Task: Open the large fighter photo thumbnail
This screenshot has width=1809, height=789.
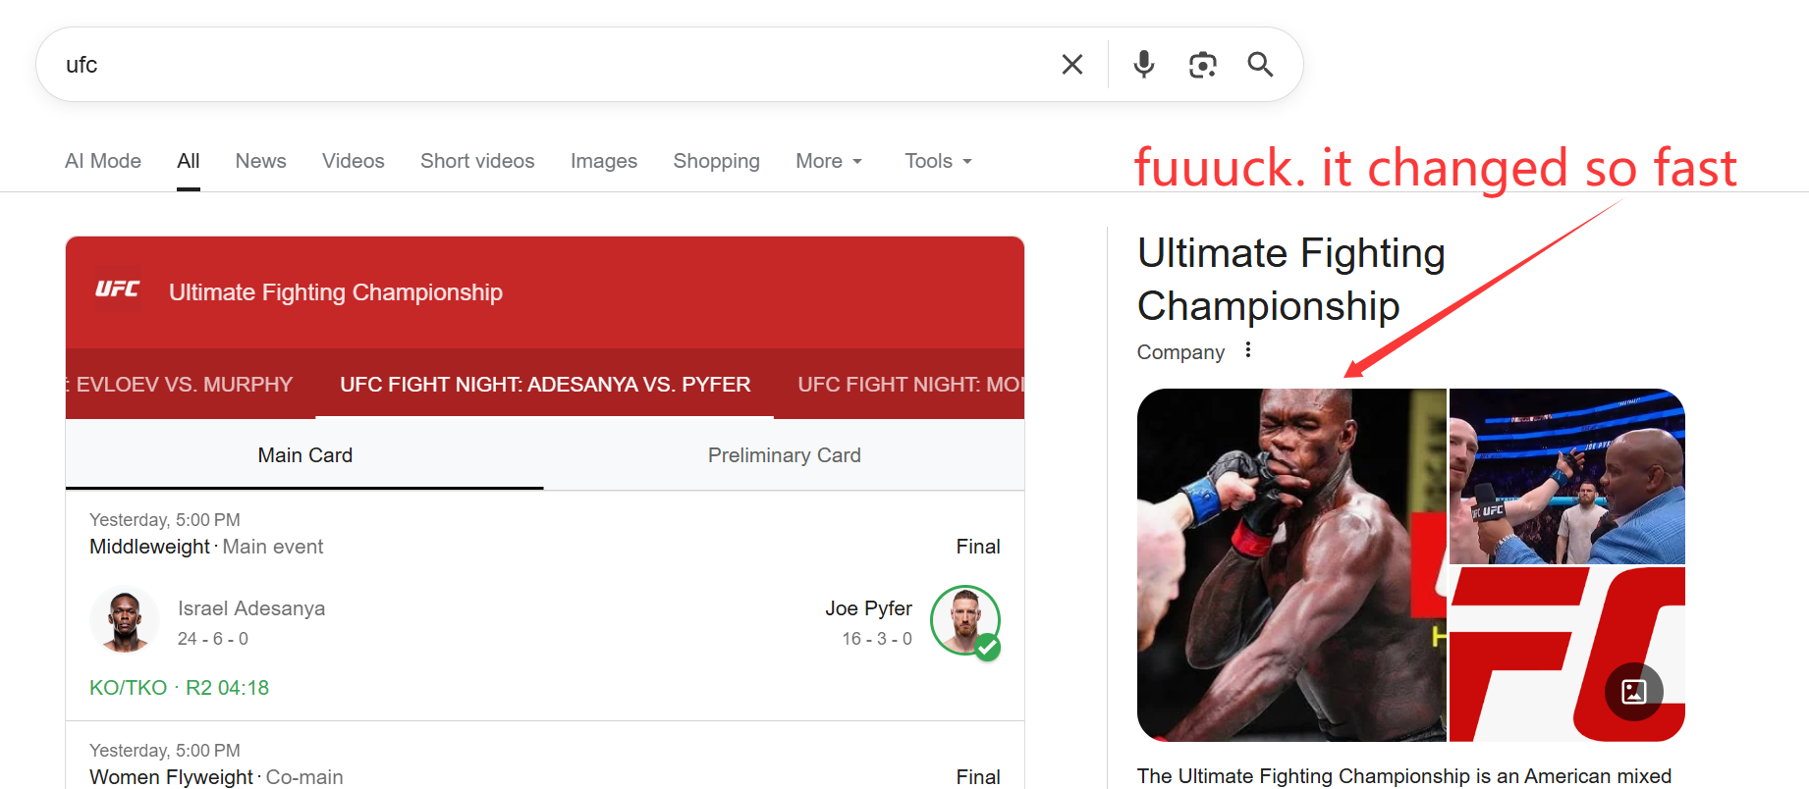Action: click(x=1290, y=564)
